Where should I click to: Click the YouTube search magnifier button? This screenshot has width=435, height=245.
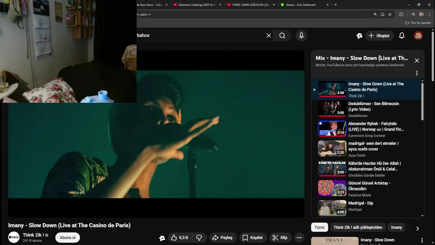[x=282, y=35]
